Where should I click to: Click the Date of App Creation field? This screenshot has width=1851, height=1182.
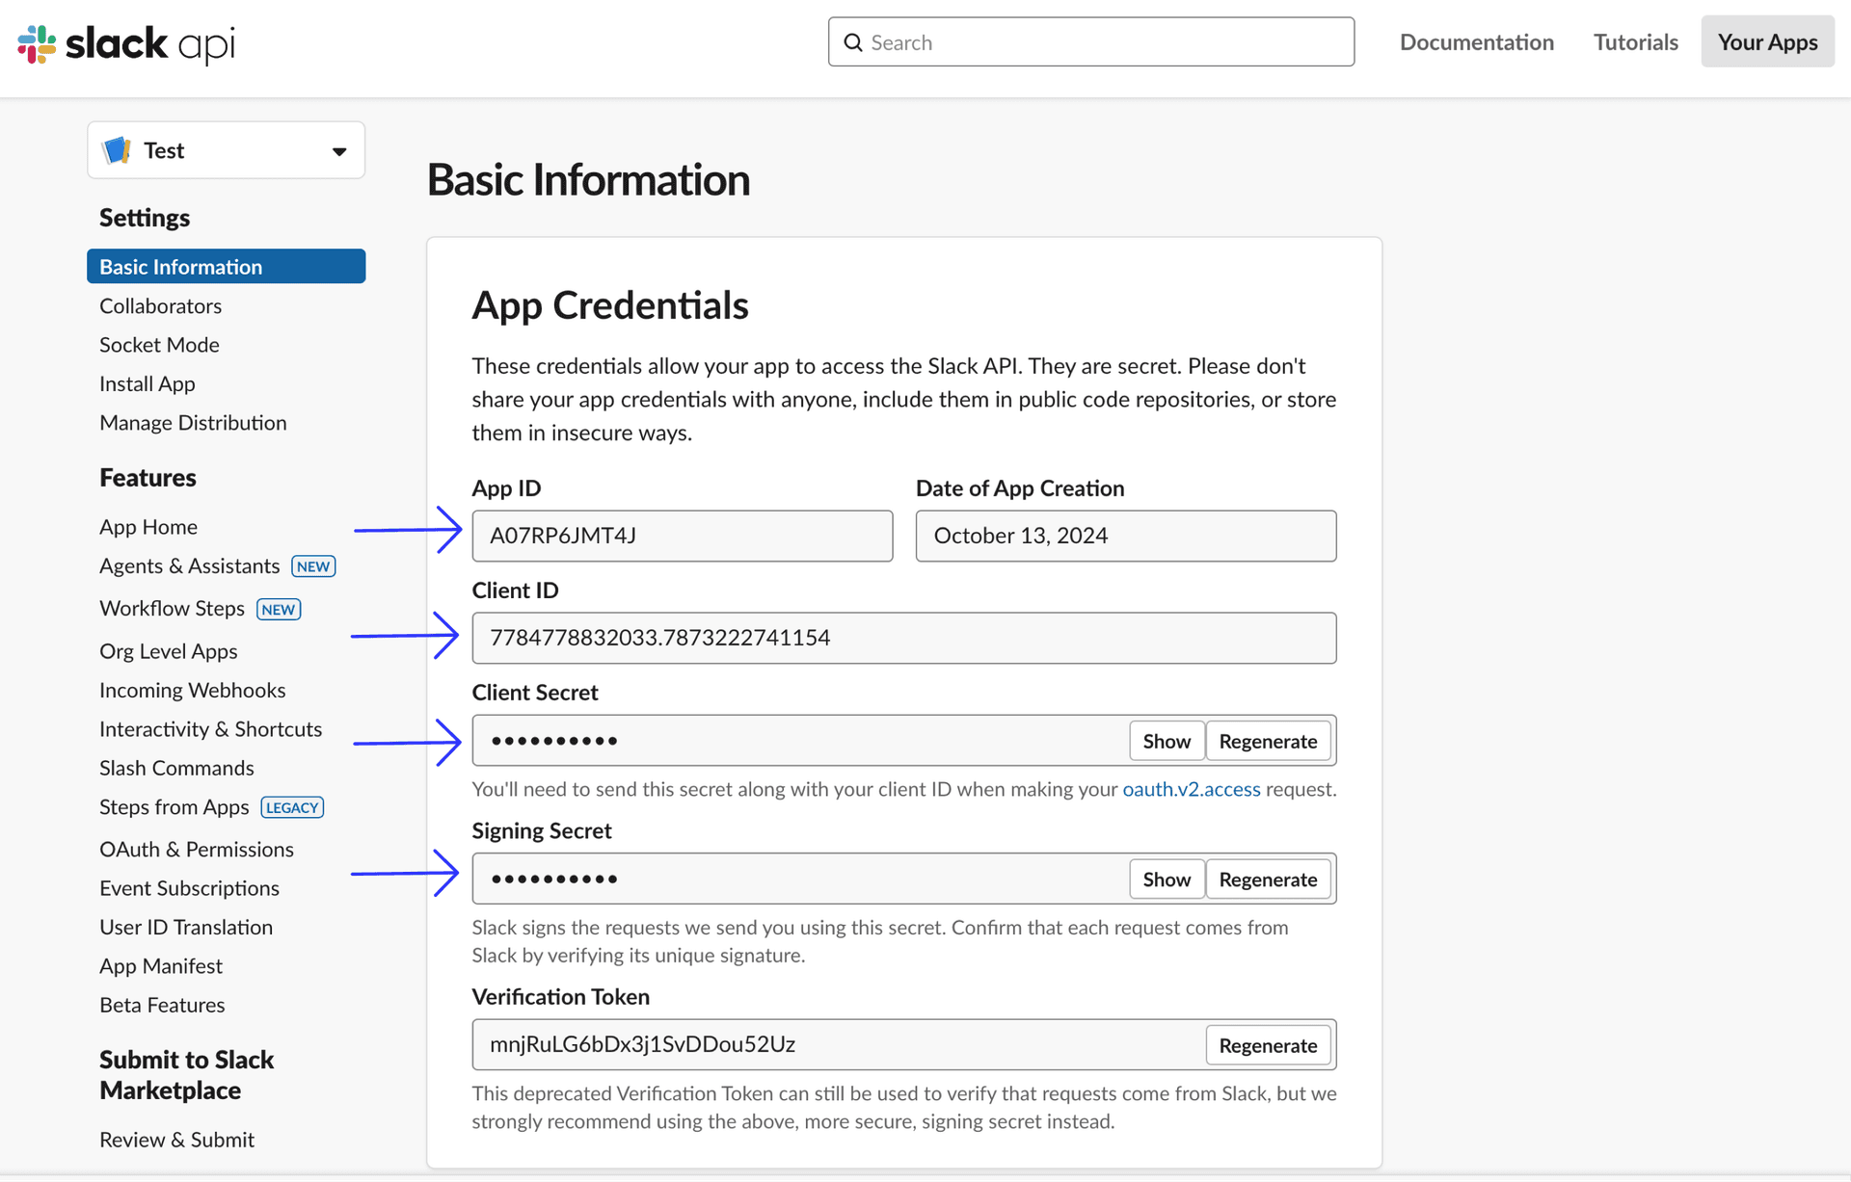pyautogui.click(x=1126, y=536)
